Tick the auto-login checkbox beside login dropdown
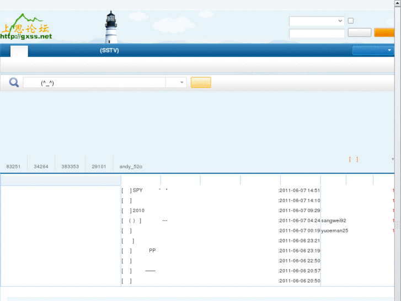 click(351, 21)
